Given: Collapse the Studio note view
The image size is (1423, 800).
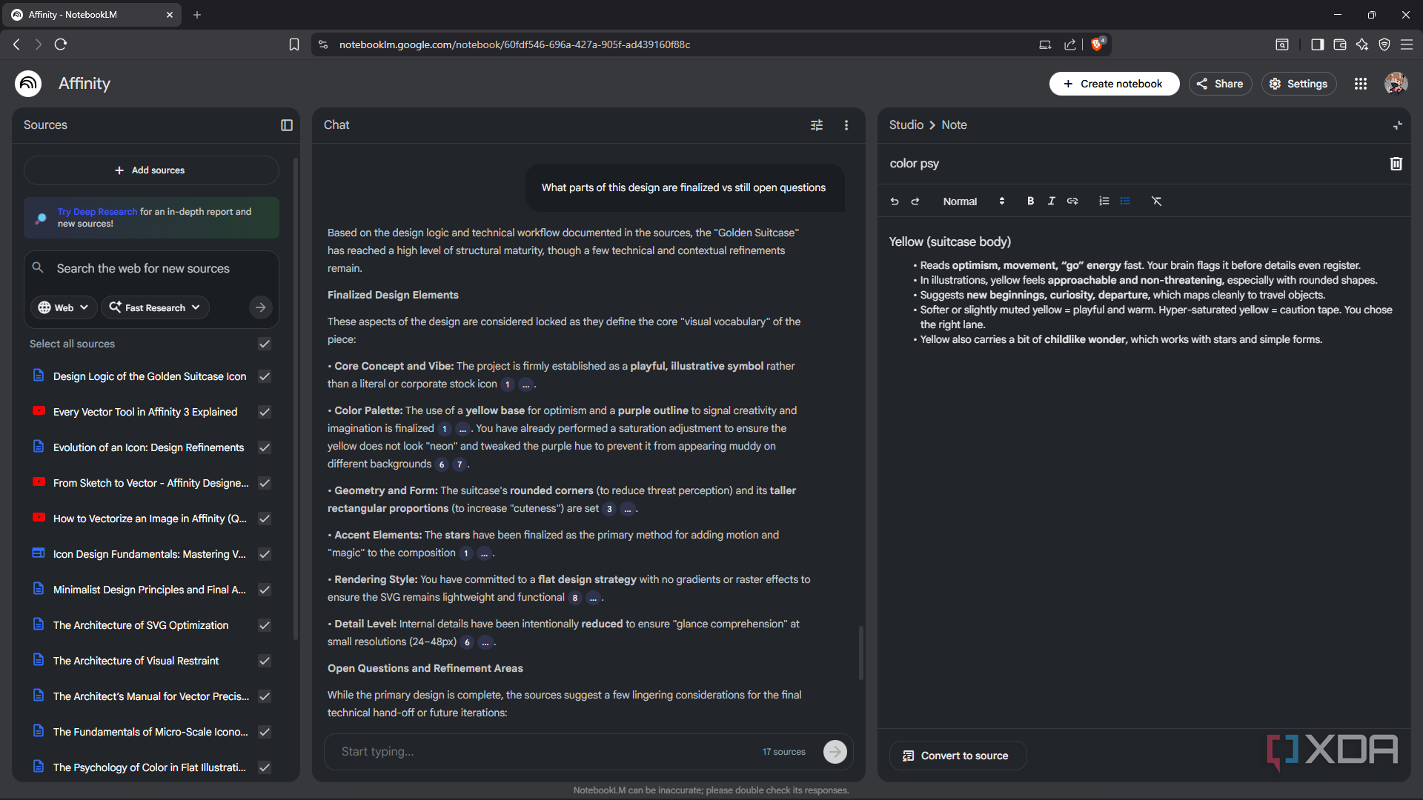Looking at the screenshot, I should pyautogui.click(x=1397, y=125).
